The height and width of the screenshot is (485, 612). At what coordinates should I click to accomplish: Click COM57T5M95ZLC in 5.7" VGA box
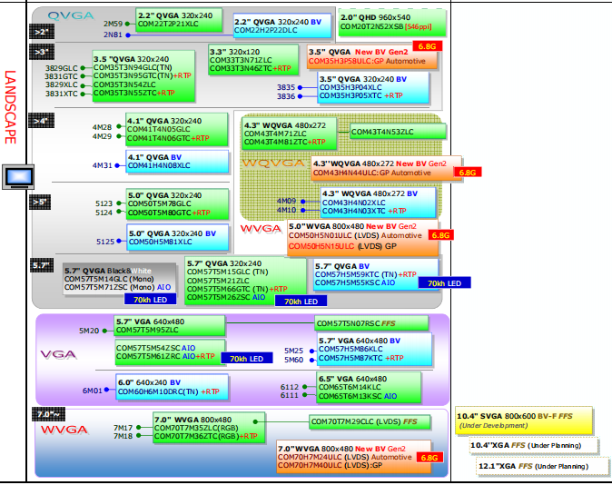pos(147,330)
